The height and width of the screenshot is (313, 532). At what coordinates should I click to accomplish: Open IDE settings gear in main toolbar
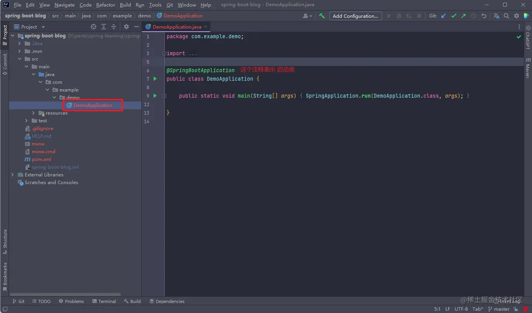(x=517, y=16)
